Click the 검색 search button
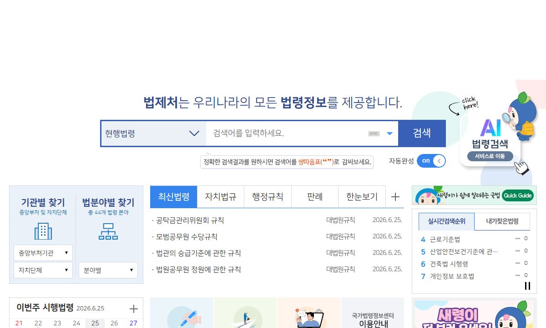The image size is (546, 328). 422,133
